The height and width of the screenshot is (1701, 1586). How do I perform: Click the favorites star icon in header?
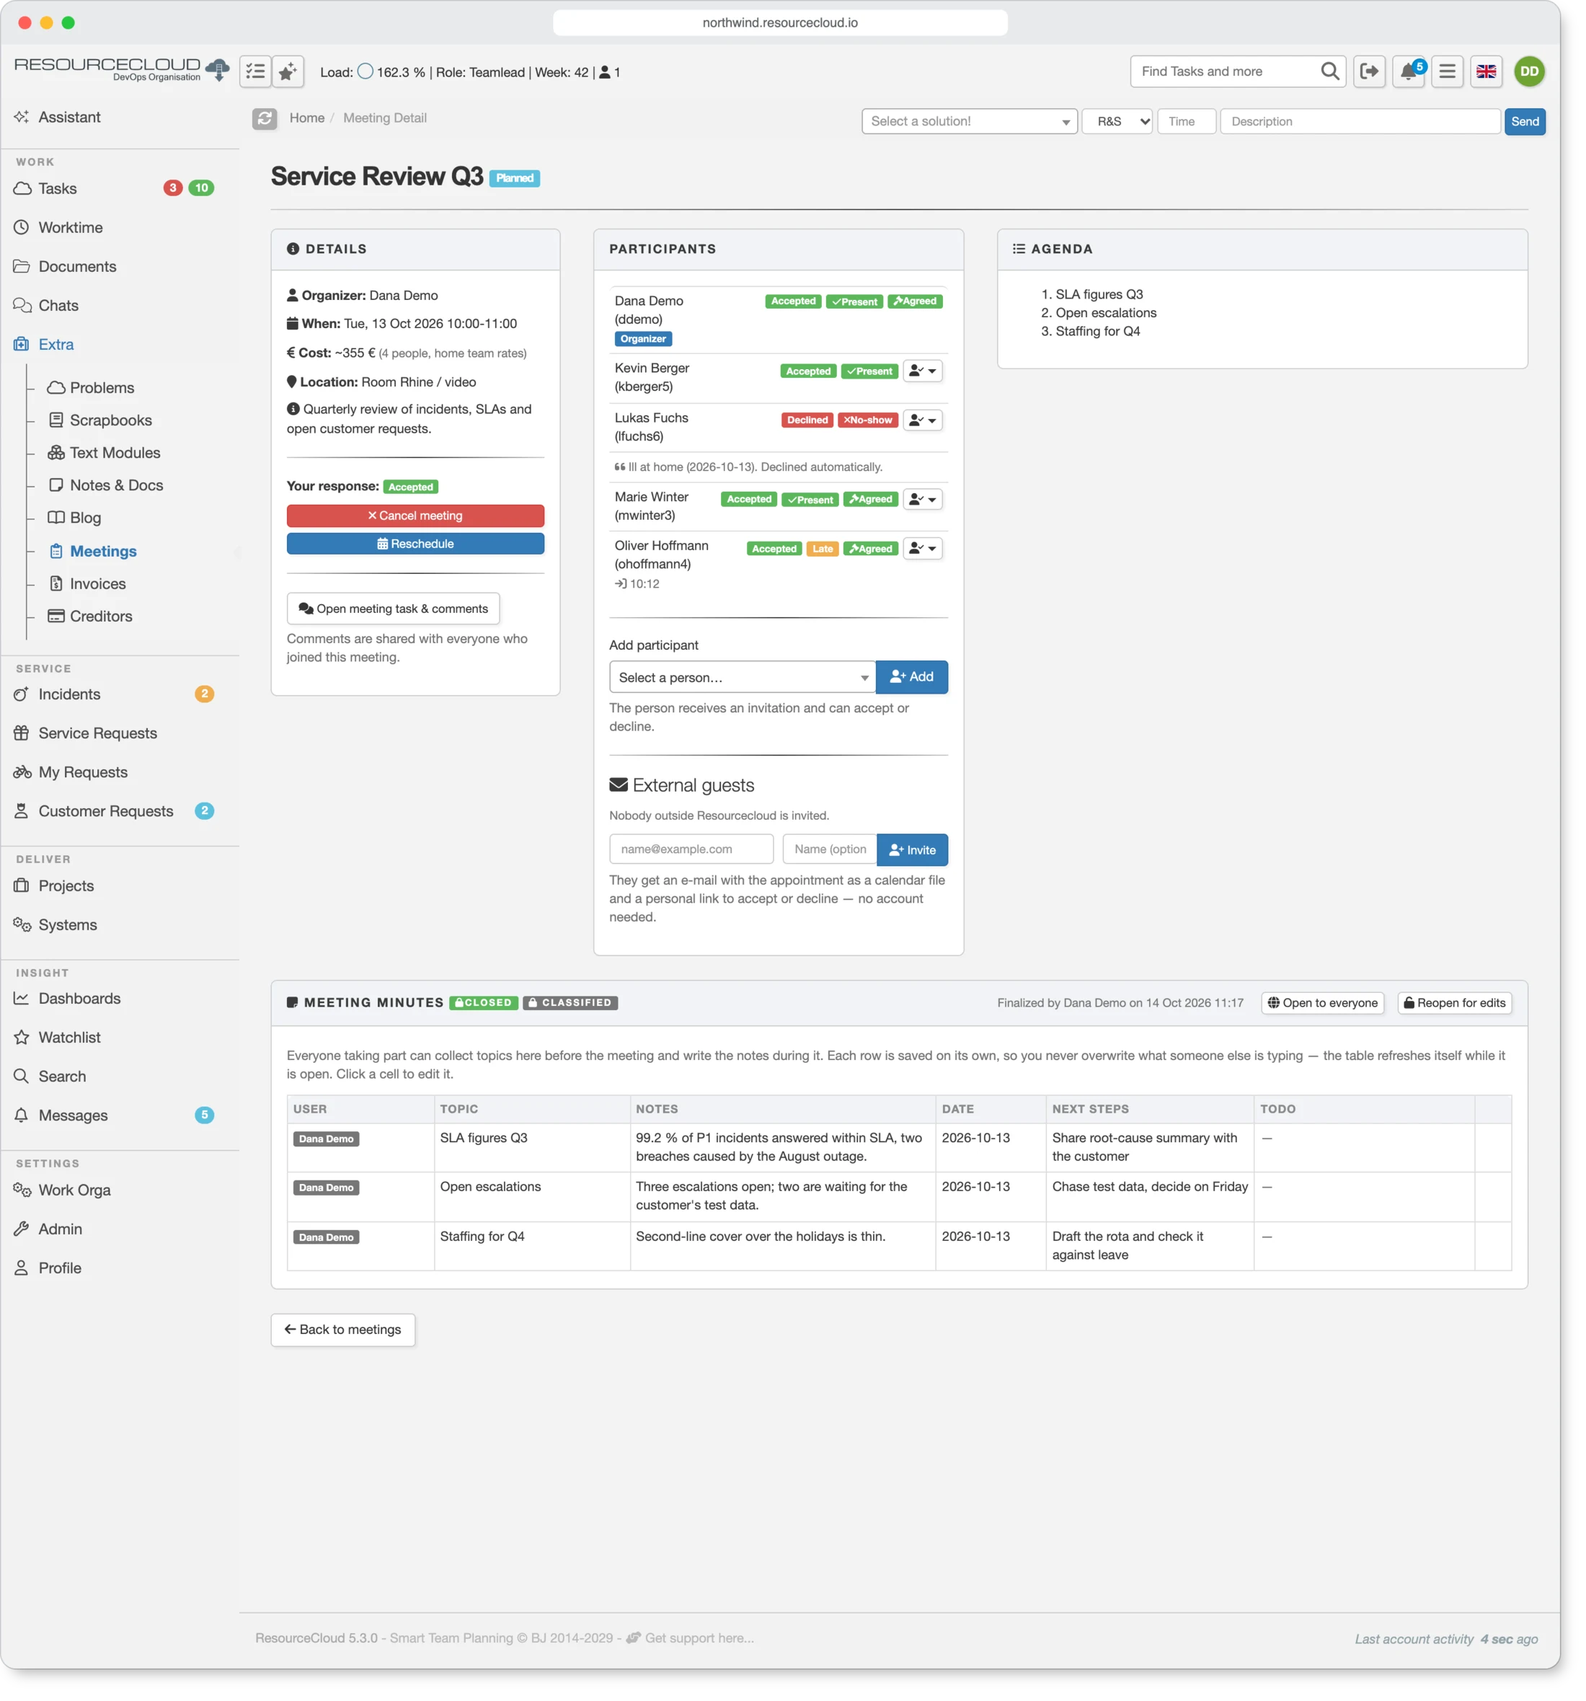click(288, 72)
